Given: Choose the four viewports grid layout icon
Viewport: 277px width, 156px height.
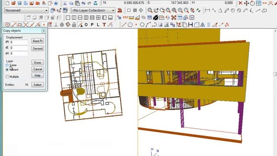Looking at the screenshot, I should (x=98, y=17).
